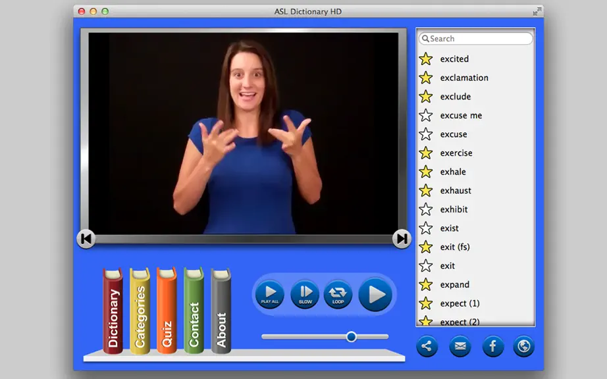Skip to the previous sign video
This screenshot has width=607, height=379.
(86, 239)
